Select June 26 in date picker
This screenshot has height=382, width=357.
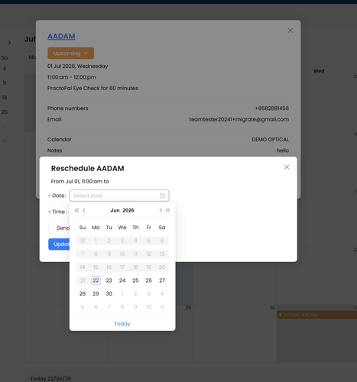(149, 280)
